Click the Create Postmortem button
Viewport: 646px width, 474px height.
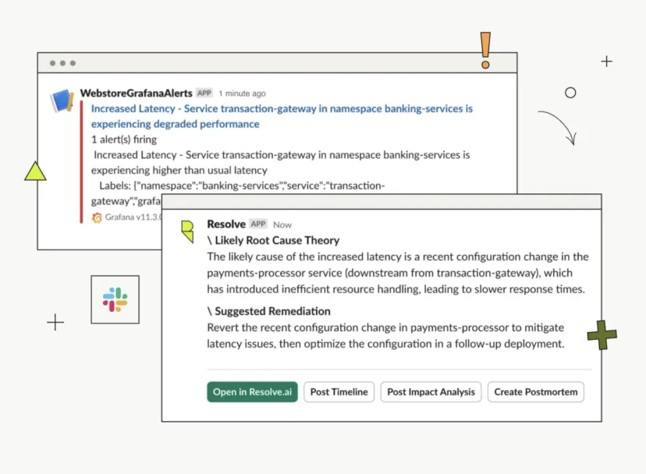click(535, 391)
